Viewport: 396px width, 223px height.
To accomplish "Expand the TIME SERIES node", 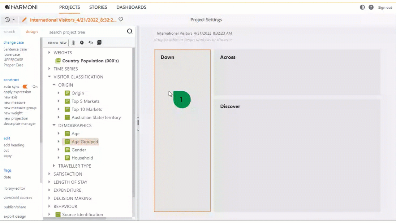I will [49, 69].
